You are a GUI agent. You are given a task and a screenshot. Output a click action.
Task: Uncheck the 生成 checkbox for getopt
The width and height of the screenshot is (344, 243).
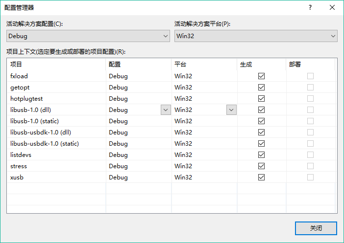261,88
